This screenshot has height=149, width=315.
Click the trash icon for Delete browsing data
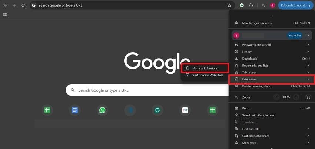[236, 86]
